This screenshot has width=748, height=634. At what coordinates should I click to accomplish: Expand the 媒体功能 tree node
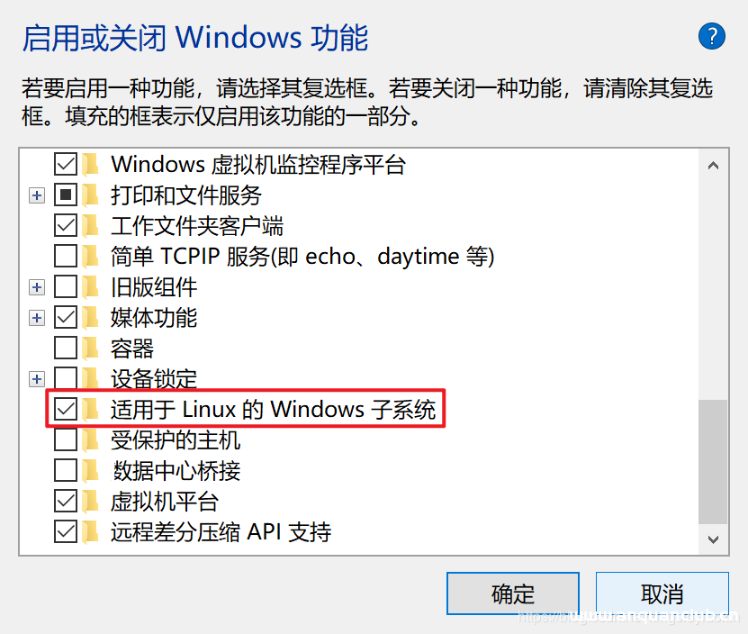click(37, 317)
